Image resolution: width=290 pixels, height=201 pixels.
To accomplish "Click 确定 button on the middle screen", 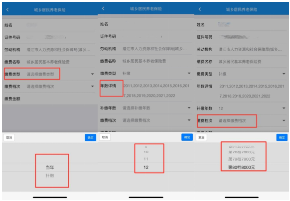I will tap(187, 137).
